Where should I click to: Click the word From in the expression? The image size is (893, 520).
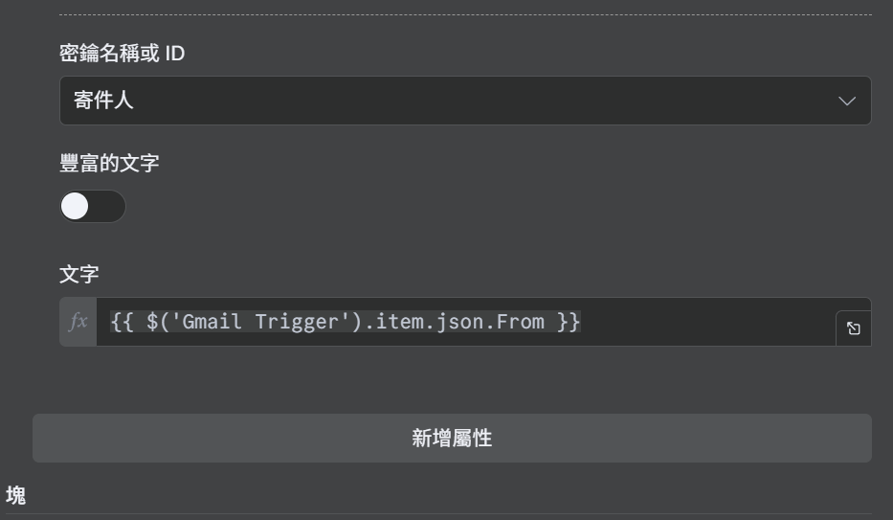pos(520,322)
